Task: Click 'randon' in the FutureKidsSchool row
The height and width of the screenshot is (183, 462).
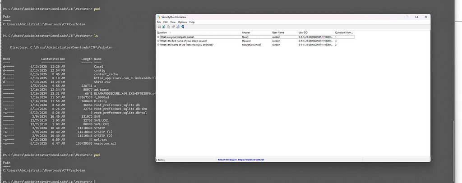Action: (276, 45)
